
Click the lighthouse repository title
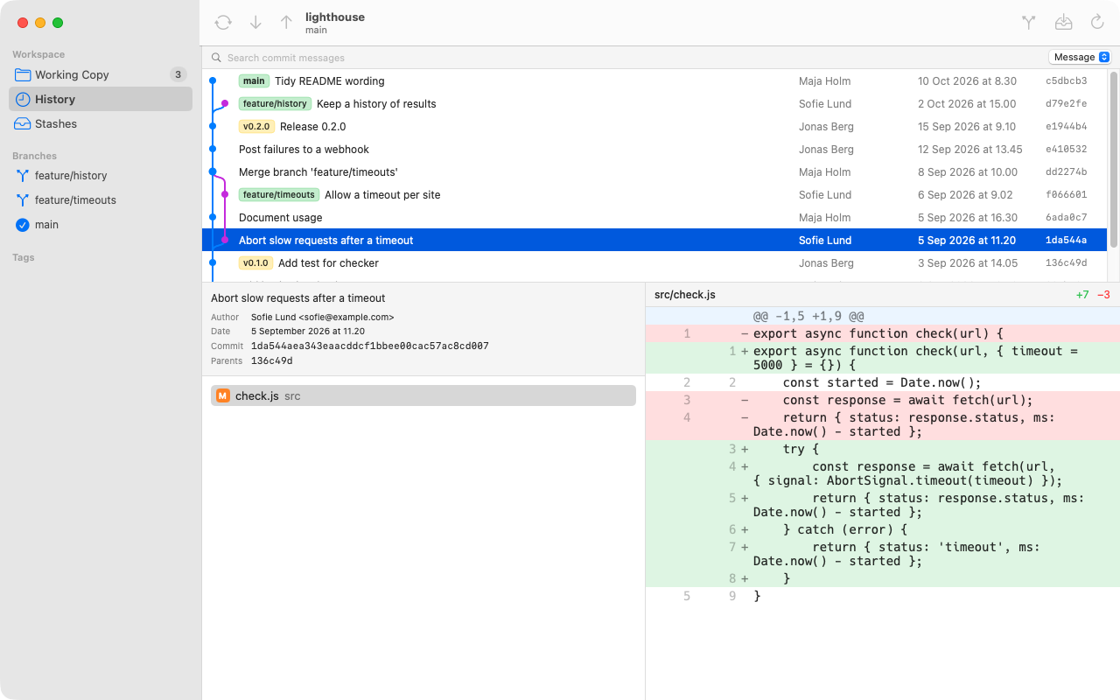pyautogui.click(x=335, y=17)
